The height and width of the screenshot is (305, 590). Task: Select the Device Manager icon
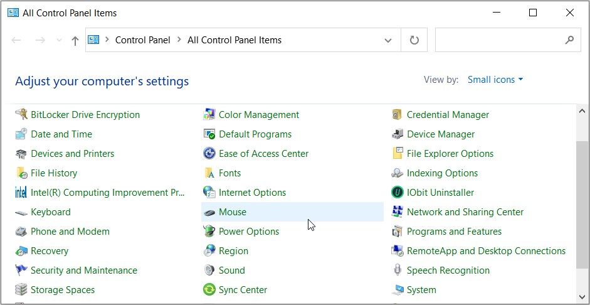(x=397, y=134)
